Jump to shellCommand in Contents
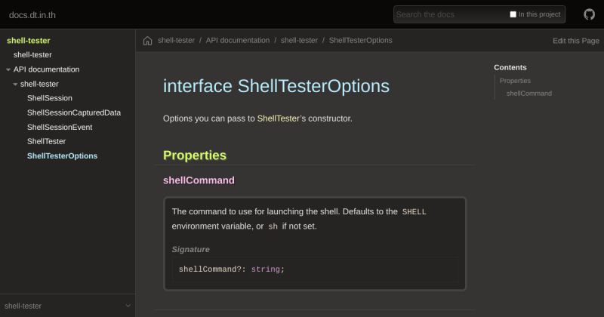 529,94
